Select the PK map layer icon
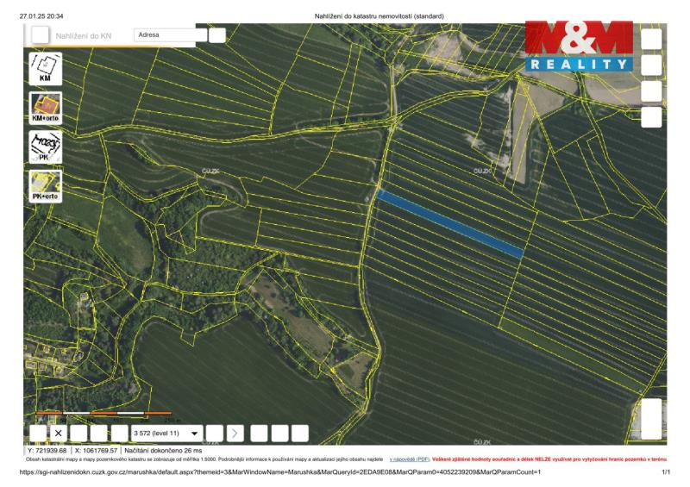690x487 pixels. [46, 146]
